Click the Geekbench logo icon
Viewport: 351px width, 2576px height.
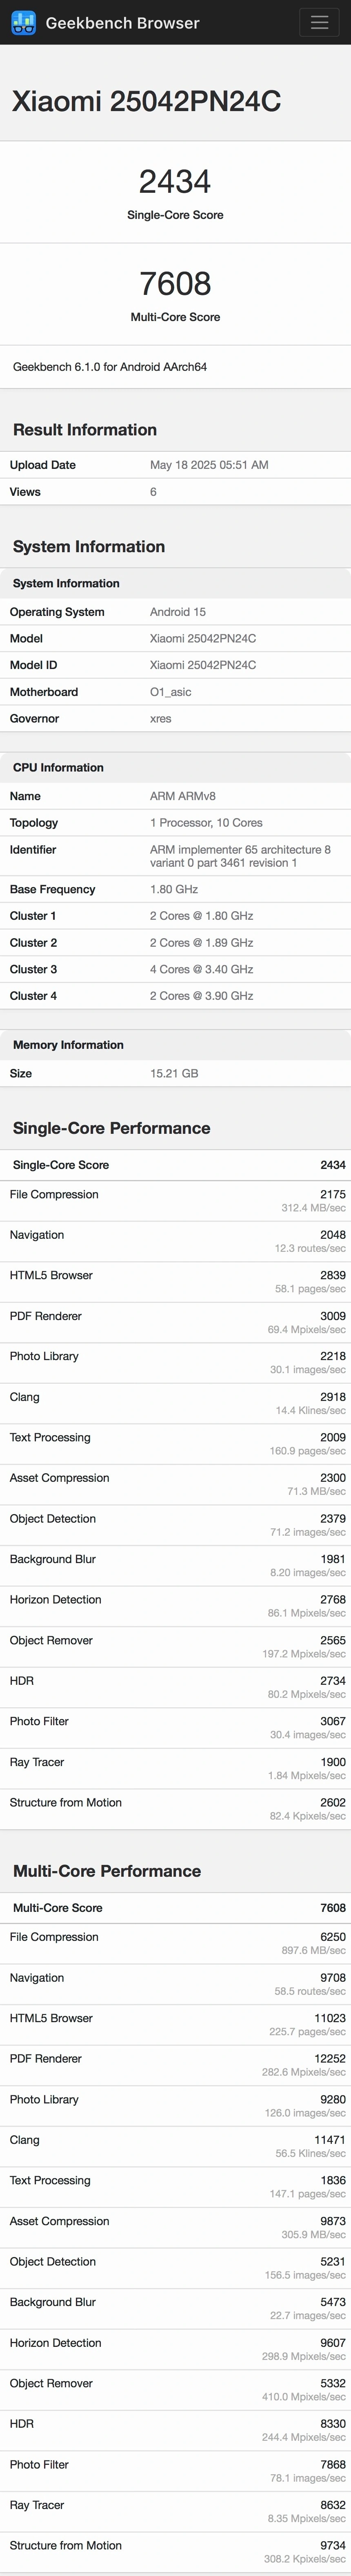[x=23, y=22]
